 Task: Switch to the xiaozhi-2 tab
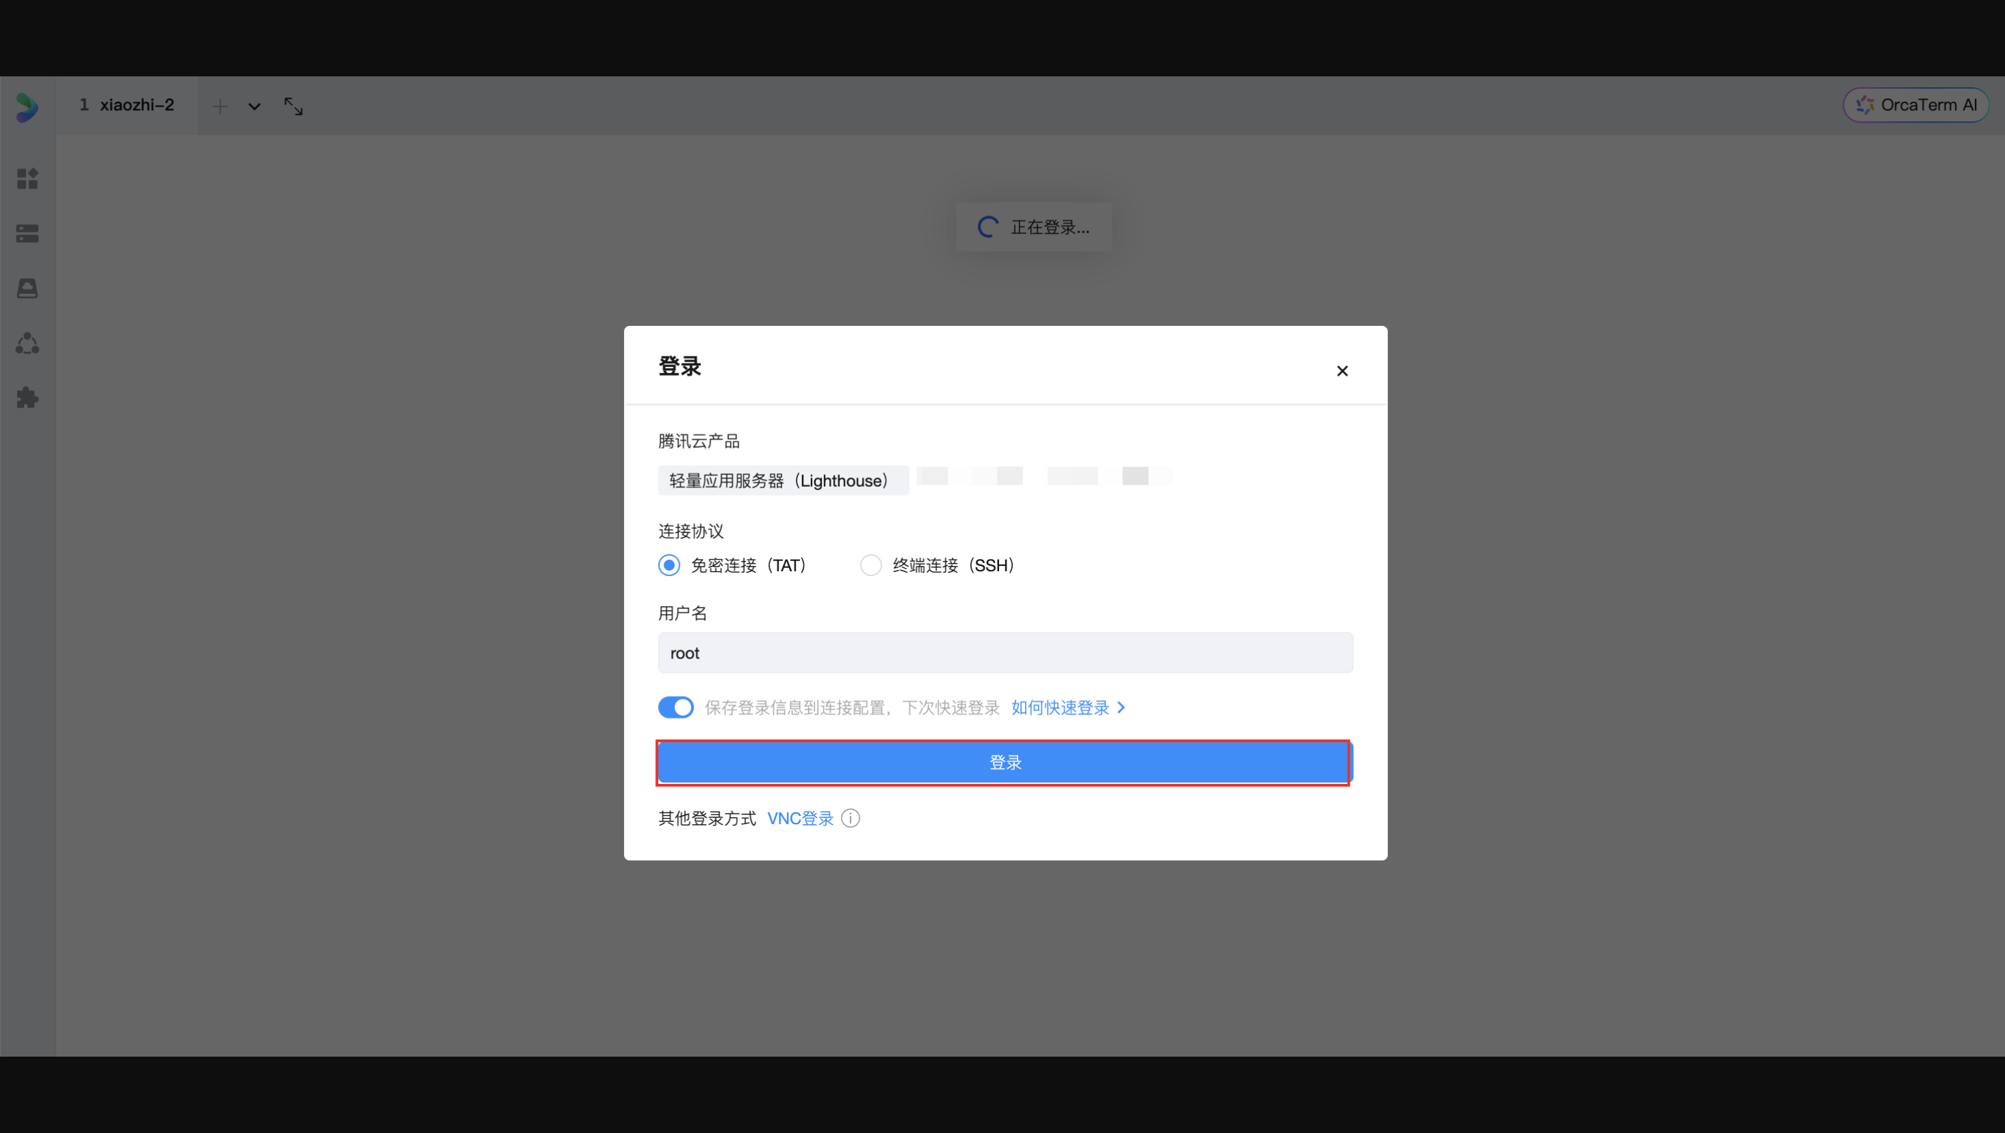coord(128,105)
